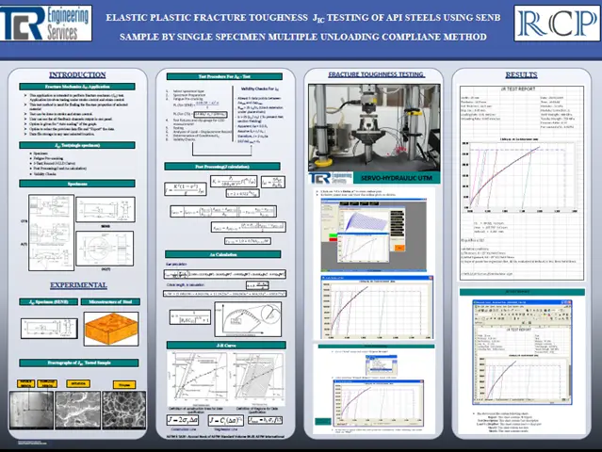This screenshot has width=602, height=452.
Task: Open the SENB drawing in Experimental section
Action: click(49, 329)
